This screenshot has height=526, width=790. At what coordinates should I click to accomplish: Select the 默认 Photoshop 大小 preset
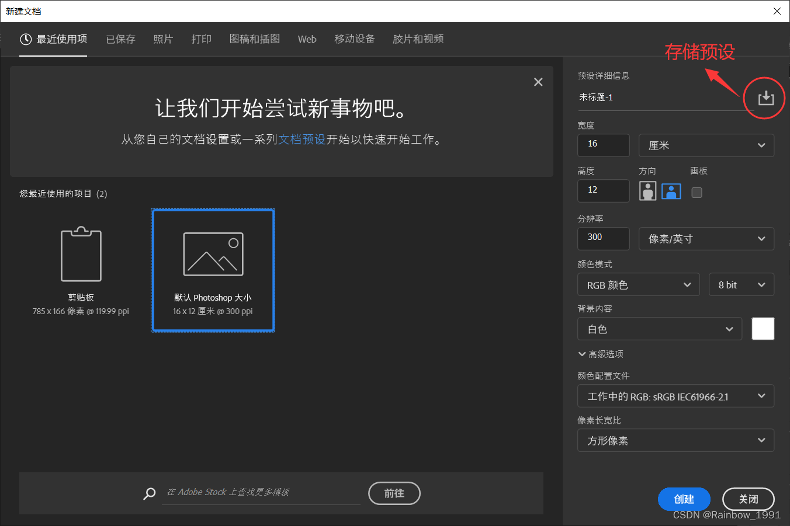(x=213, y=270)
